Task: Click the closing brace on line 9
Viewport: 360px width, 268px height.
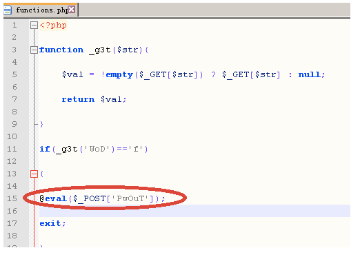Action: tap(41, 124)
